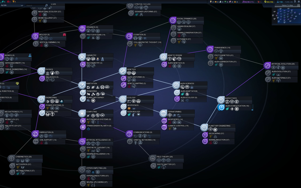Click the Genetics tech node icon
301x188 pixels.
123,71
